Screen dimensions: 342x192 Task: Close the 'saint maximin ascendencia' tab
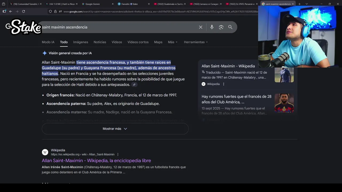pyautogui.click(x=293, y=4)
